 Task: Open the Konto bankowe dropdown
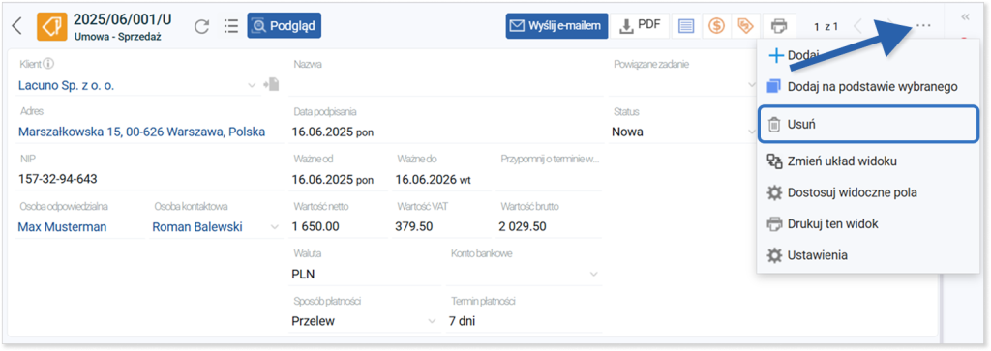click(593, 274)
